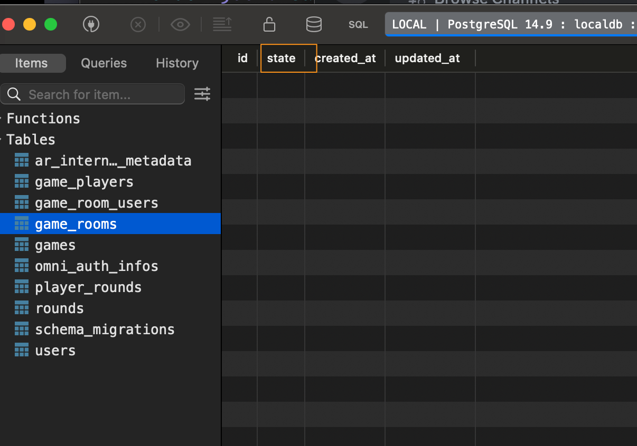Click the green macOS fullscreen button
Image resolution: width=637 pixels, height=446 pixels.
pyautogui.click(x=50, y=24)
